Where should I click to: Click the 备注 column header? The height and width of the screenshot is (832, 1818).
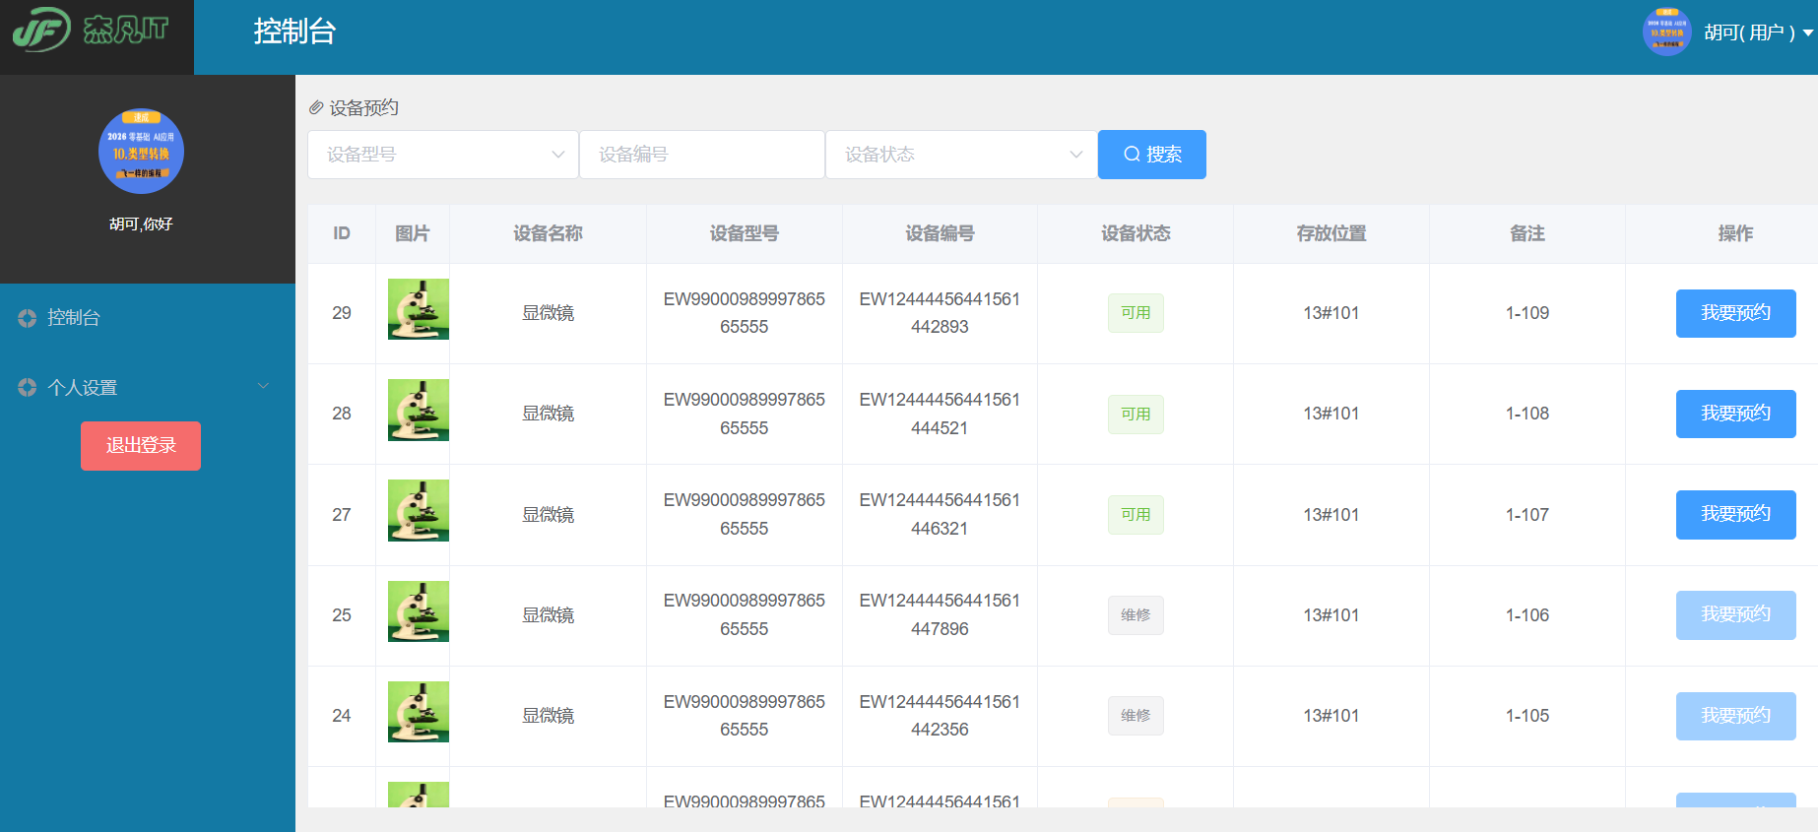tap(1527, 233)
